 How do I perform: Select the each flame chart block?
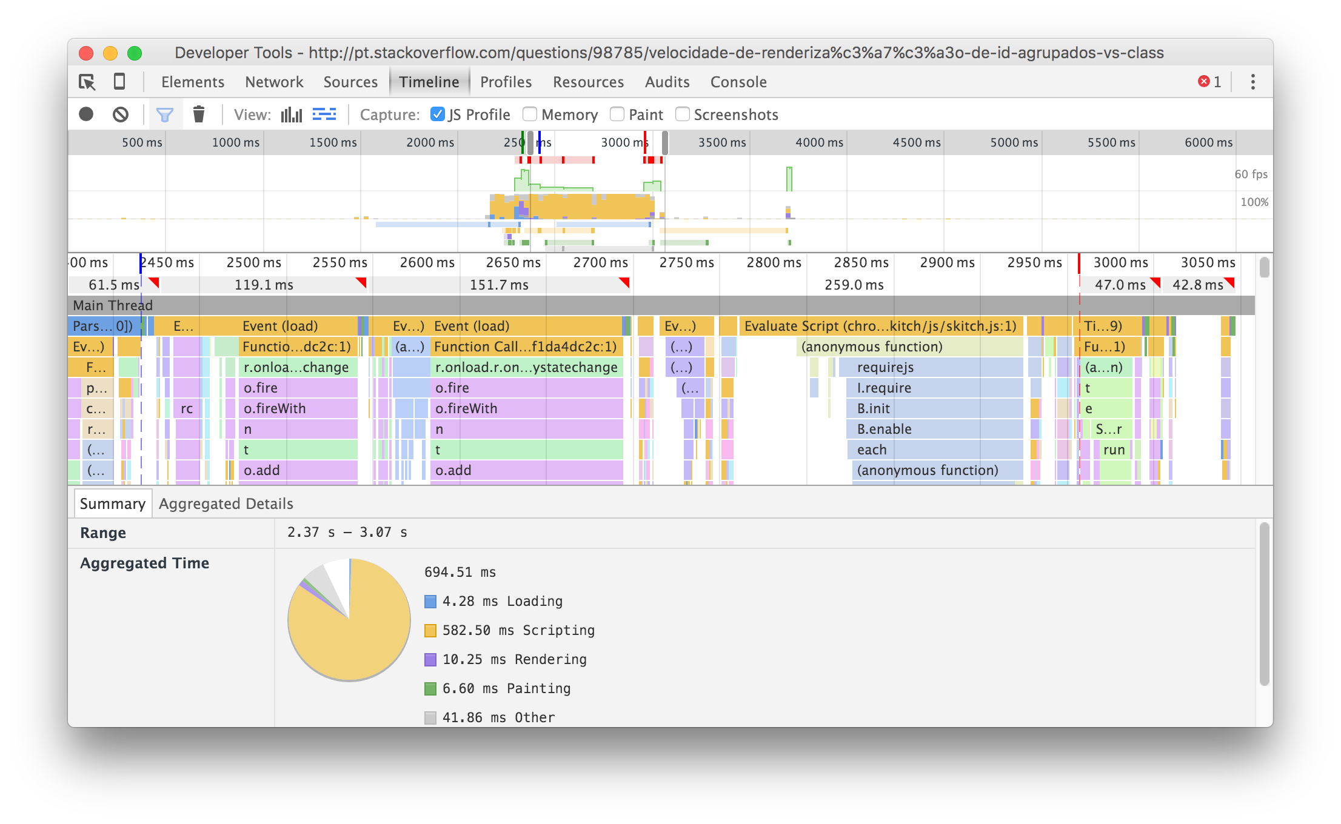tap(934, 450)
